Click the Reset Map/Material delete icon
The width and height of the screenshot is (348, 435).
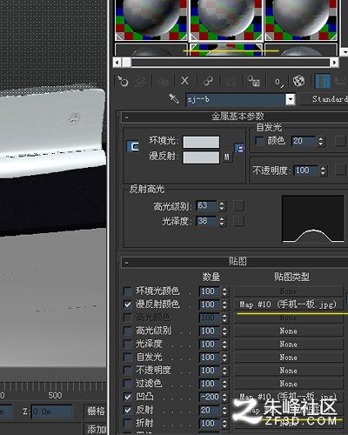point(184,81)
